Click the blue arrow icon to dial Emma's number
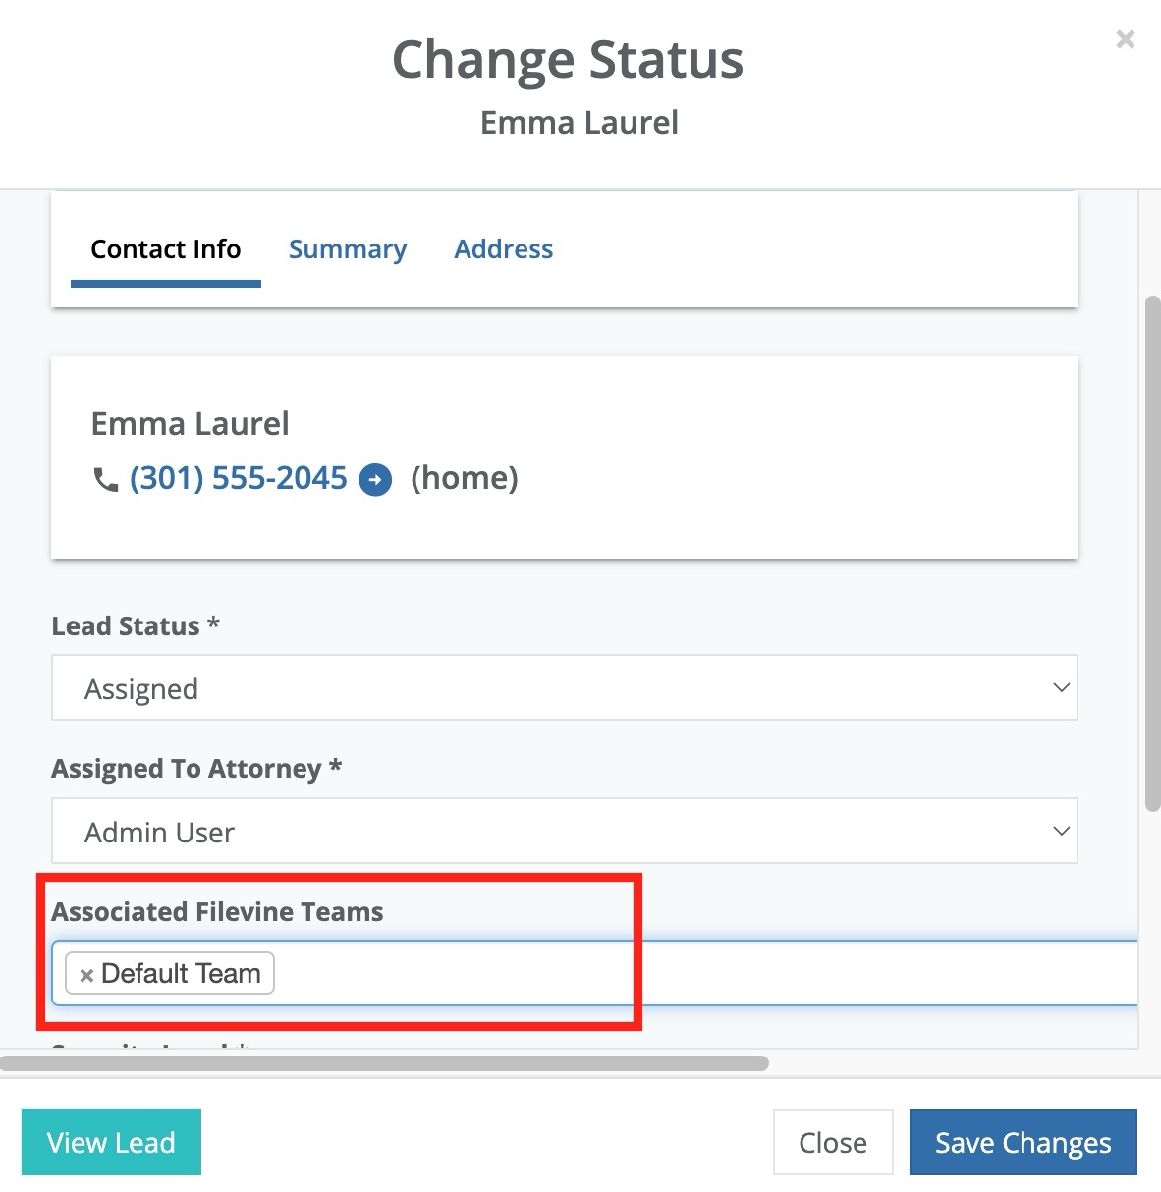This screenshot has height=1192, width=1161. pyautogui.click(x=374, y=479)
